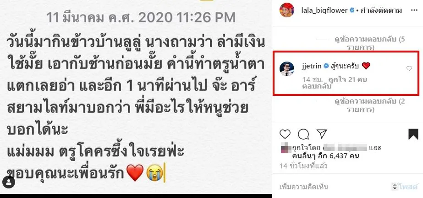The image size is (423, 198).
Task: Like the post with the heart icon
Action: click(x=285, y=134)
